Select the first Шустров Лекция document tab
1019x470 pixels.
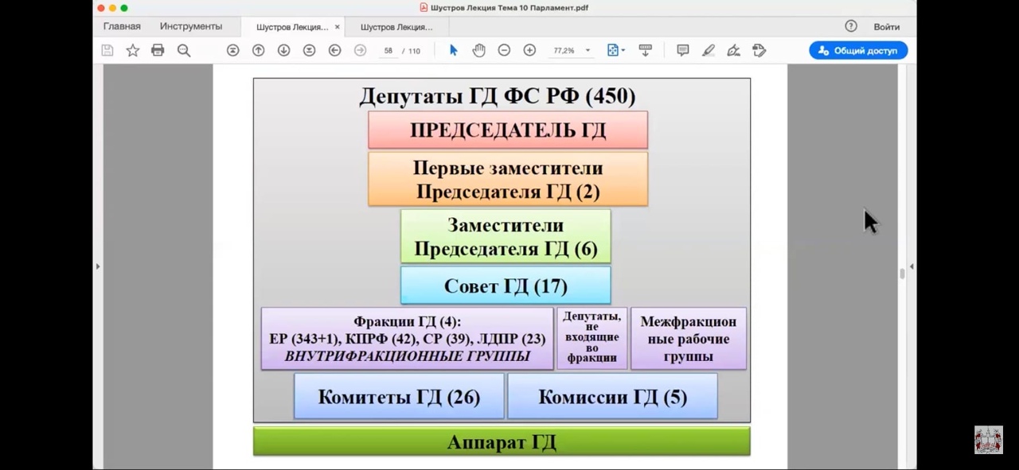(x=291, y=27)
